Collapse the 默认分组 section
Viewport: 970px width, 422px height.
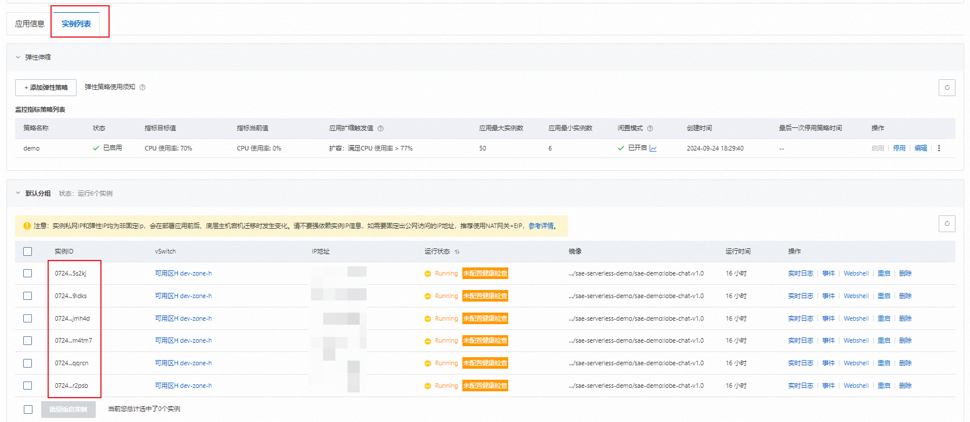click(18, 193)
